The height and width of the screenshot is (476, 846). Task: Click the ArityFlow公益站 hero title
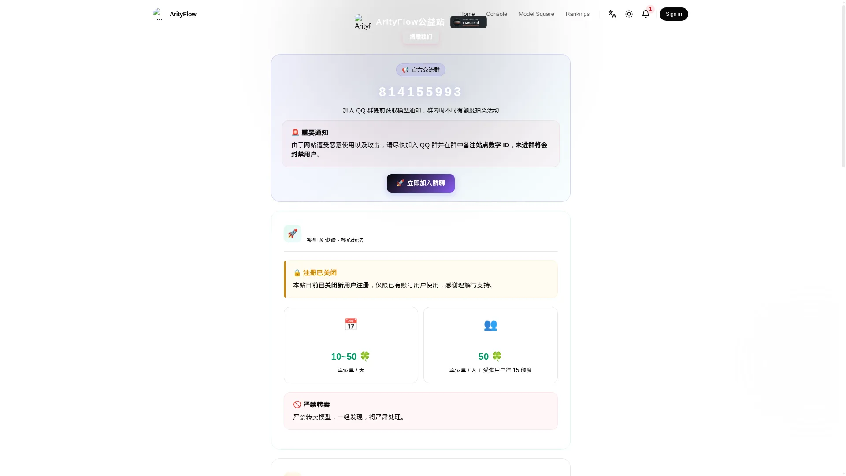coord(410,22)
